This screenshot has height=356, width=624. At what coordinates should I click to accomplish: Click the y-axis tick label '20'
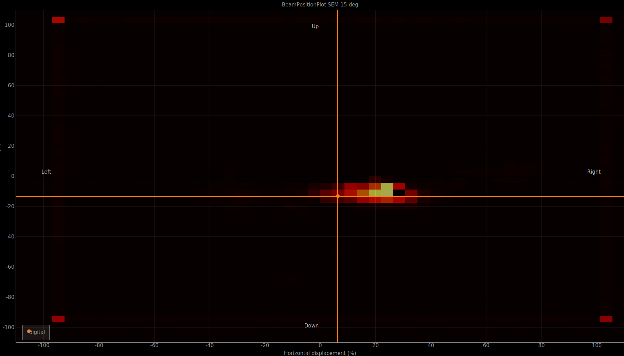[x=11, y=146]
